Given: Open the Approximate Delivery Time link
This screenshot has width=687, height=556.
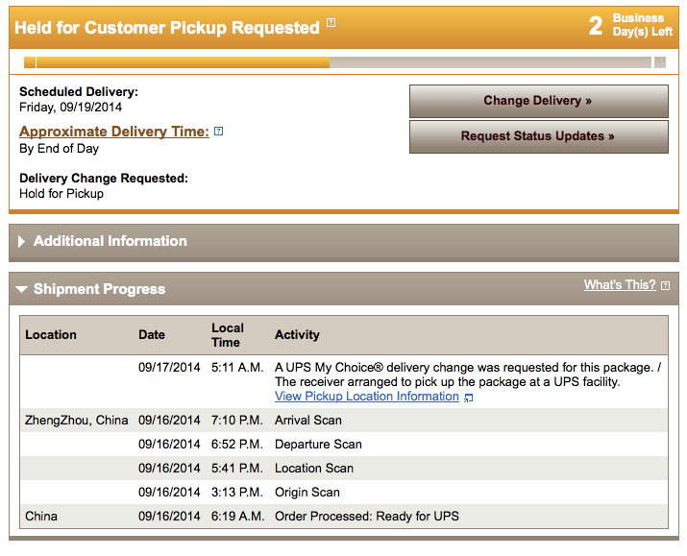Looking at the screenshot, I should (x=114, y=132).
